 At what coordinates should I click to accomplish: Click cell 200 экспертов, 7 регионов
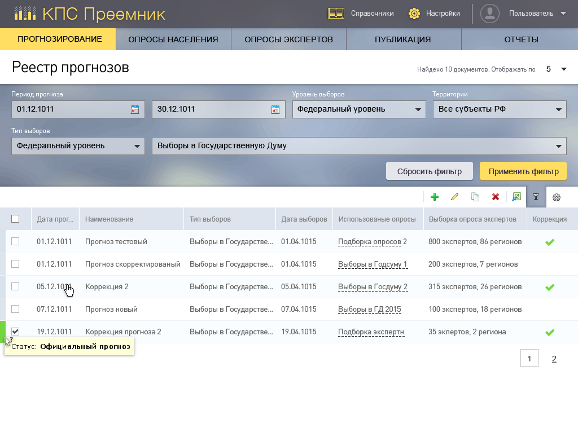(473, 264)
